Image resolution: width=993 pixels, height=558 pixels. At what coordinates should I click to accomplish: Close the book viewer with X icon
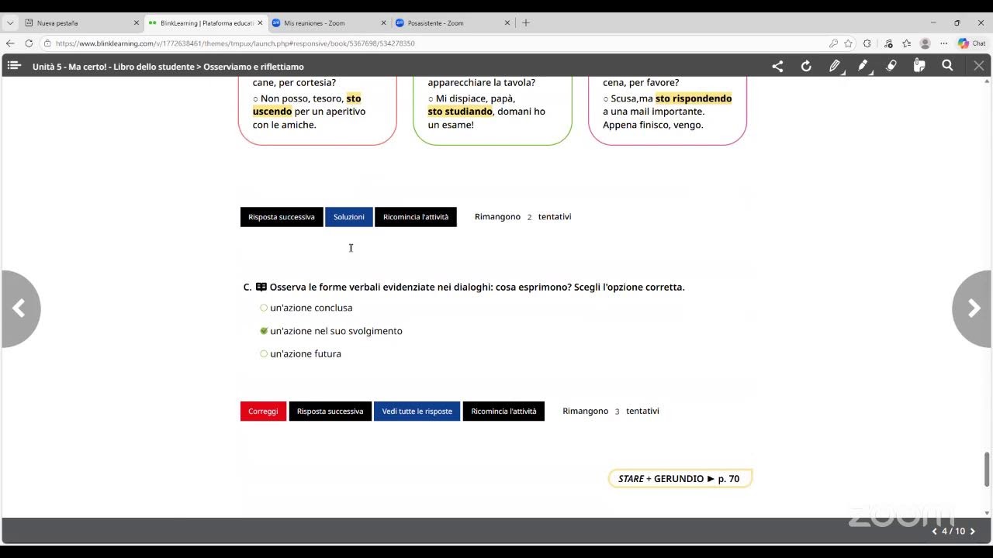click(x=979, y=66)
